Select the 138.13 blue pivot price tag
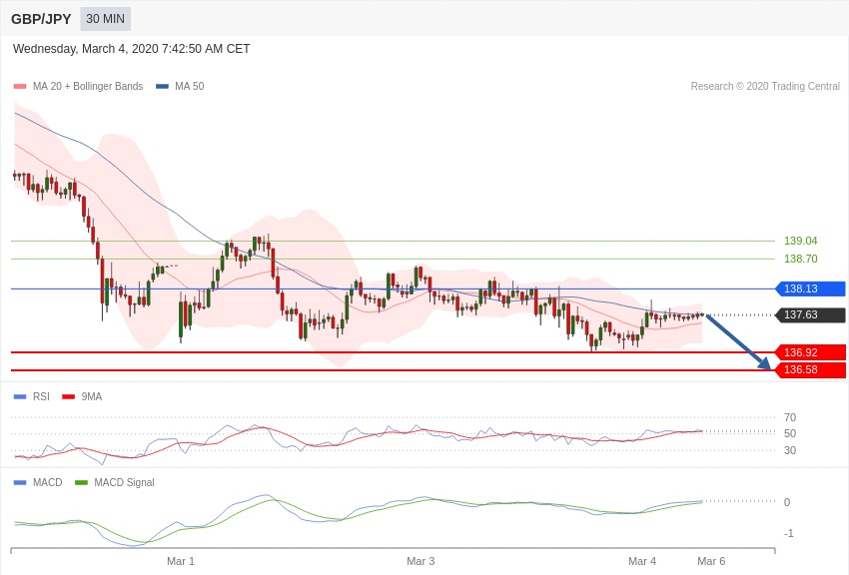849x575 pixels. [810, 288]
